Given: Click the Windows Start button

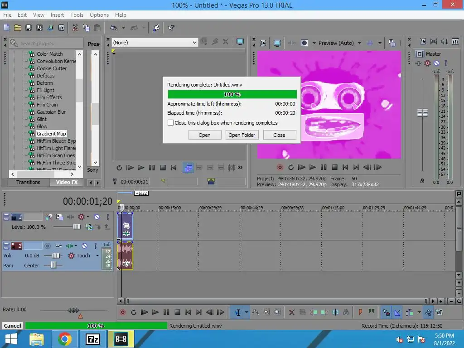Looking at the screenshot, I should (11, 339).
